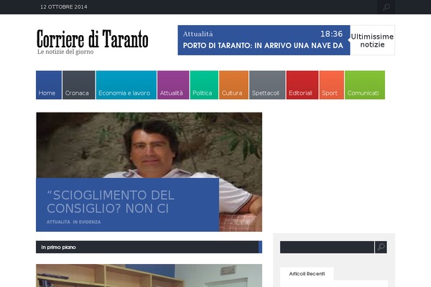Click the In primo piano section header
The image size is (431, 287).
point(149,247)
